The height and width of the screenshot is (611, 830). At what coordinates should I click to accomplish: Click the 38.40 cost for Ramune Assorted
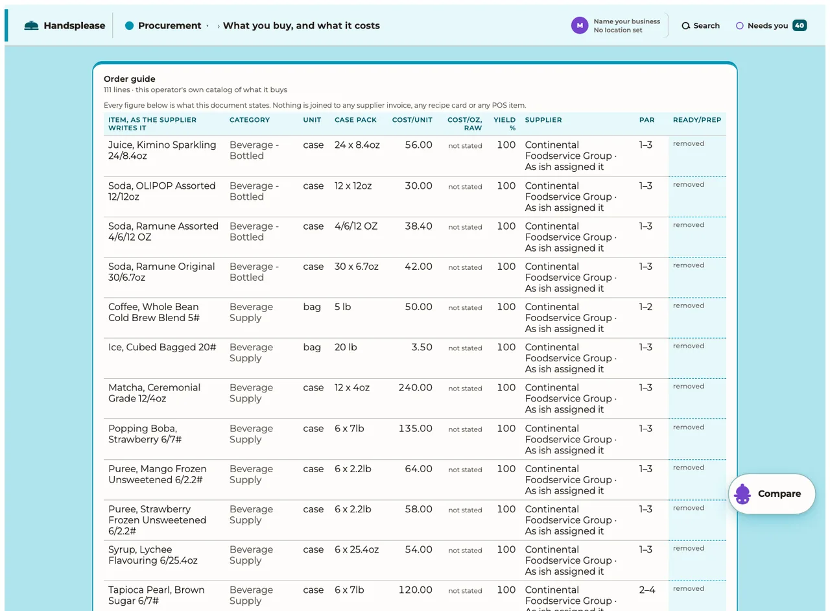pos(419,226)
